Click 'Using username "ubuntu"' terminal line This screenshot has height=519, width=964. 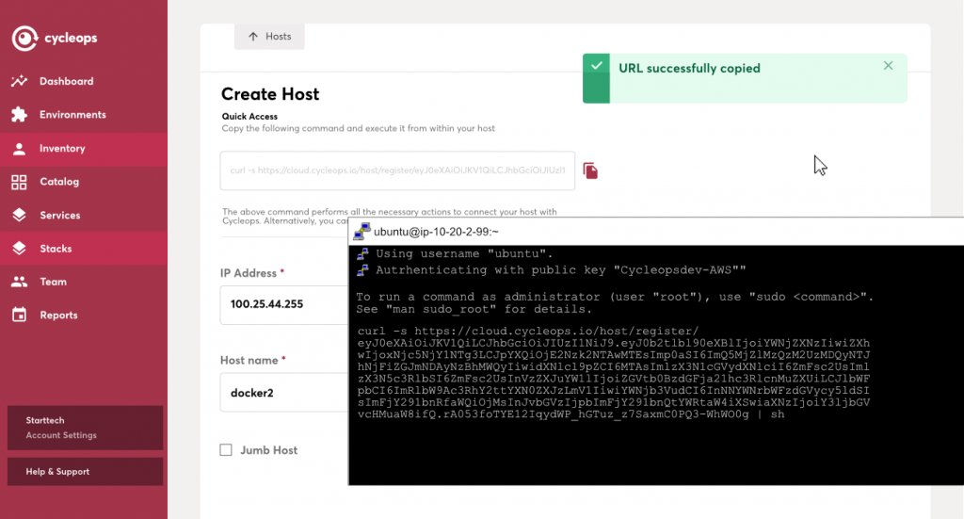click(464, 254)
